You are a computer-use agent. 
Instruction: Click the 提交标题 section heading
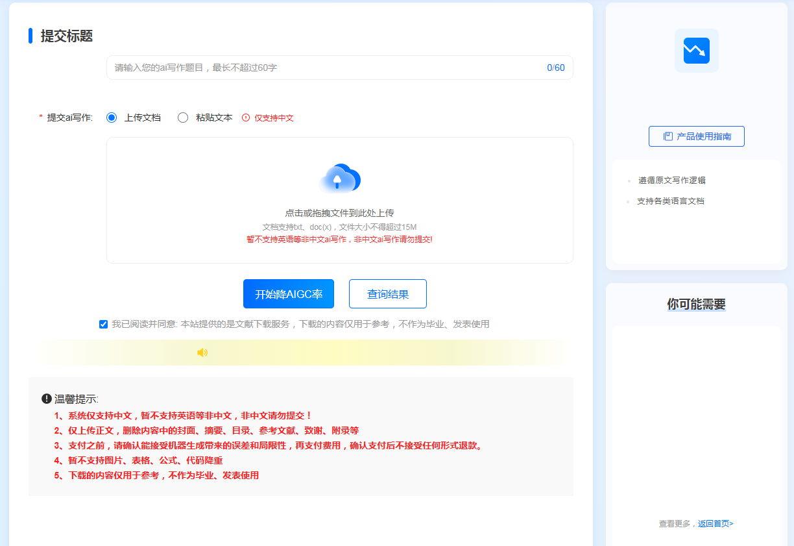click(x=67, y=36)
